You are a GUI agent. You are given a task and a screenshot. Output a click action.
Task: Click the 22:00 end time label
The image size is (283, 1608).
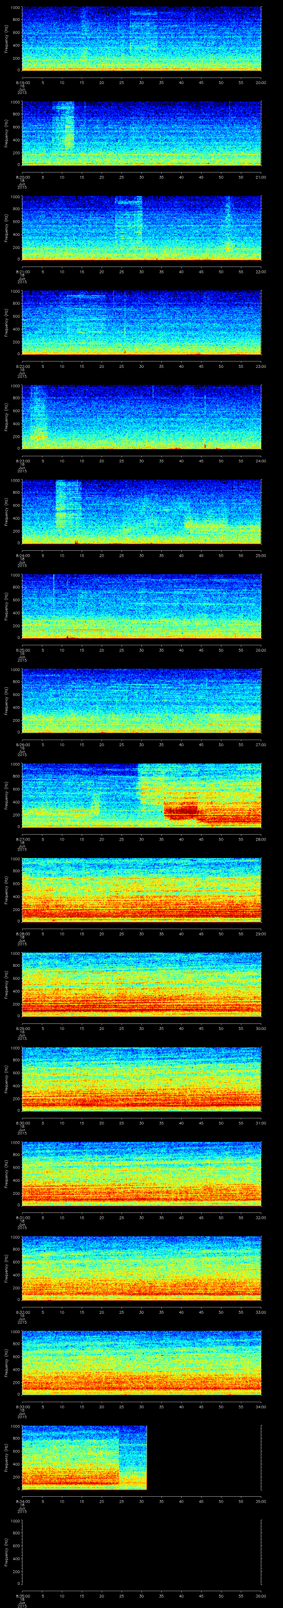pyautogui.click(x=261, y=272)
